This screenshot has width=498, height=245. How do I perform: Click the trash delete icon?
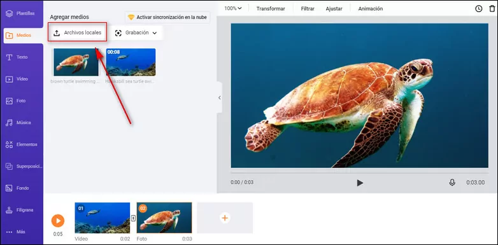click(492, 9)
